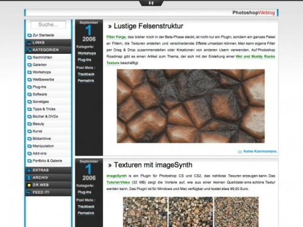Click Permalink in the imageSynth post
This screenshot has height=227, width=303.
coord(86,213)
